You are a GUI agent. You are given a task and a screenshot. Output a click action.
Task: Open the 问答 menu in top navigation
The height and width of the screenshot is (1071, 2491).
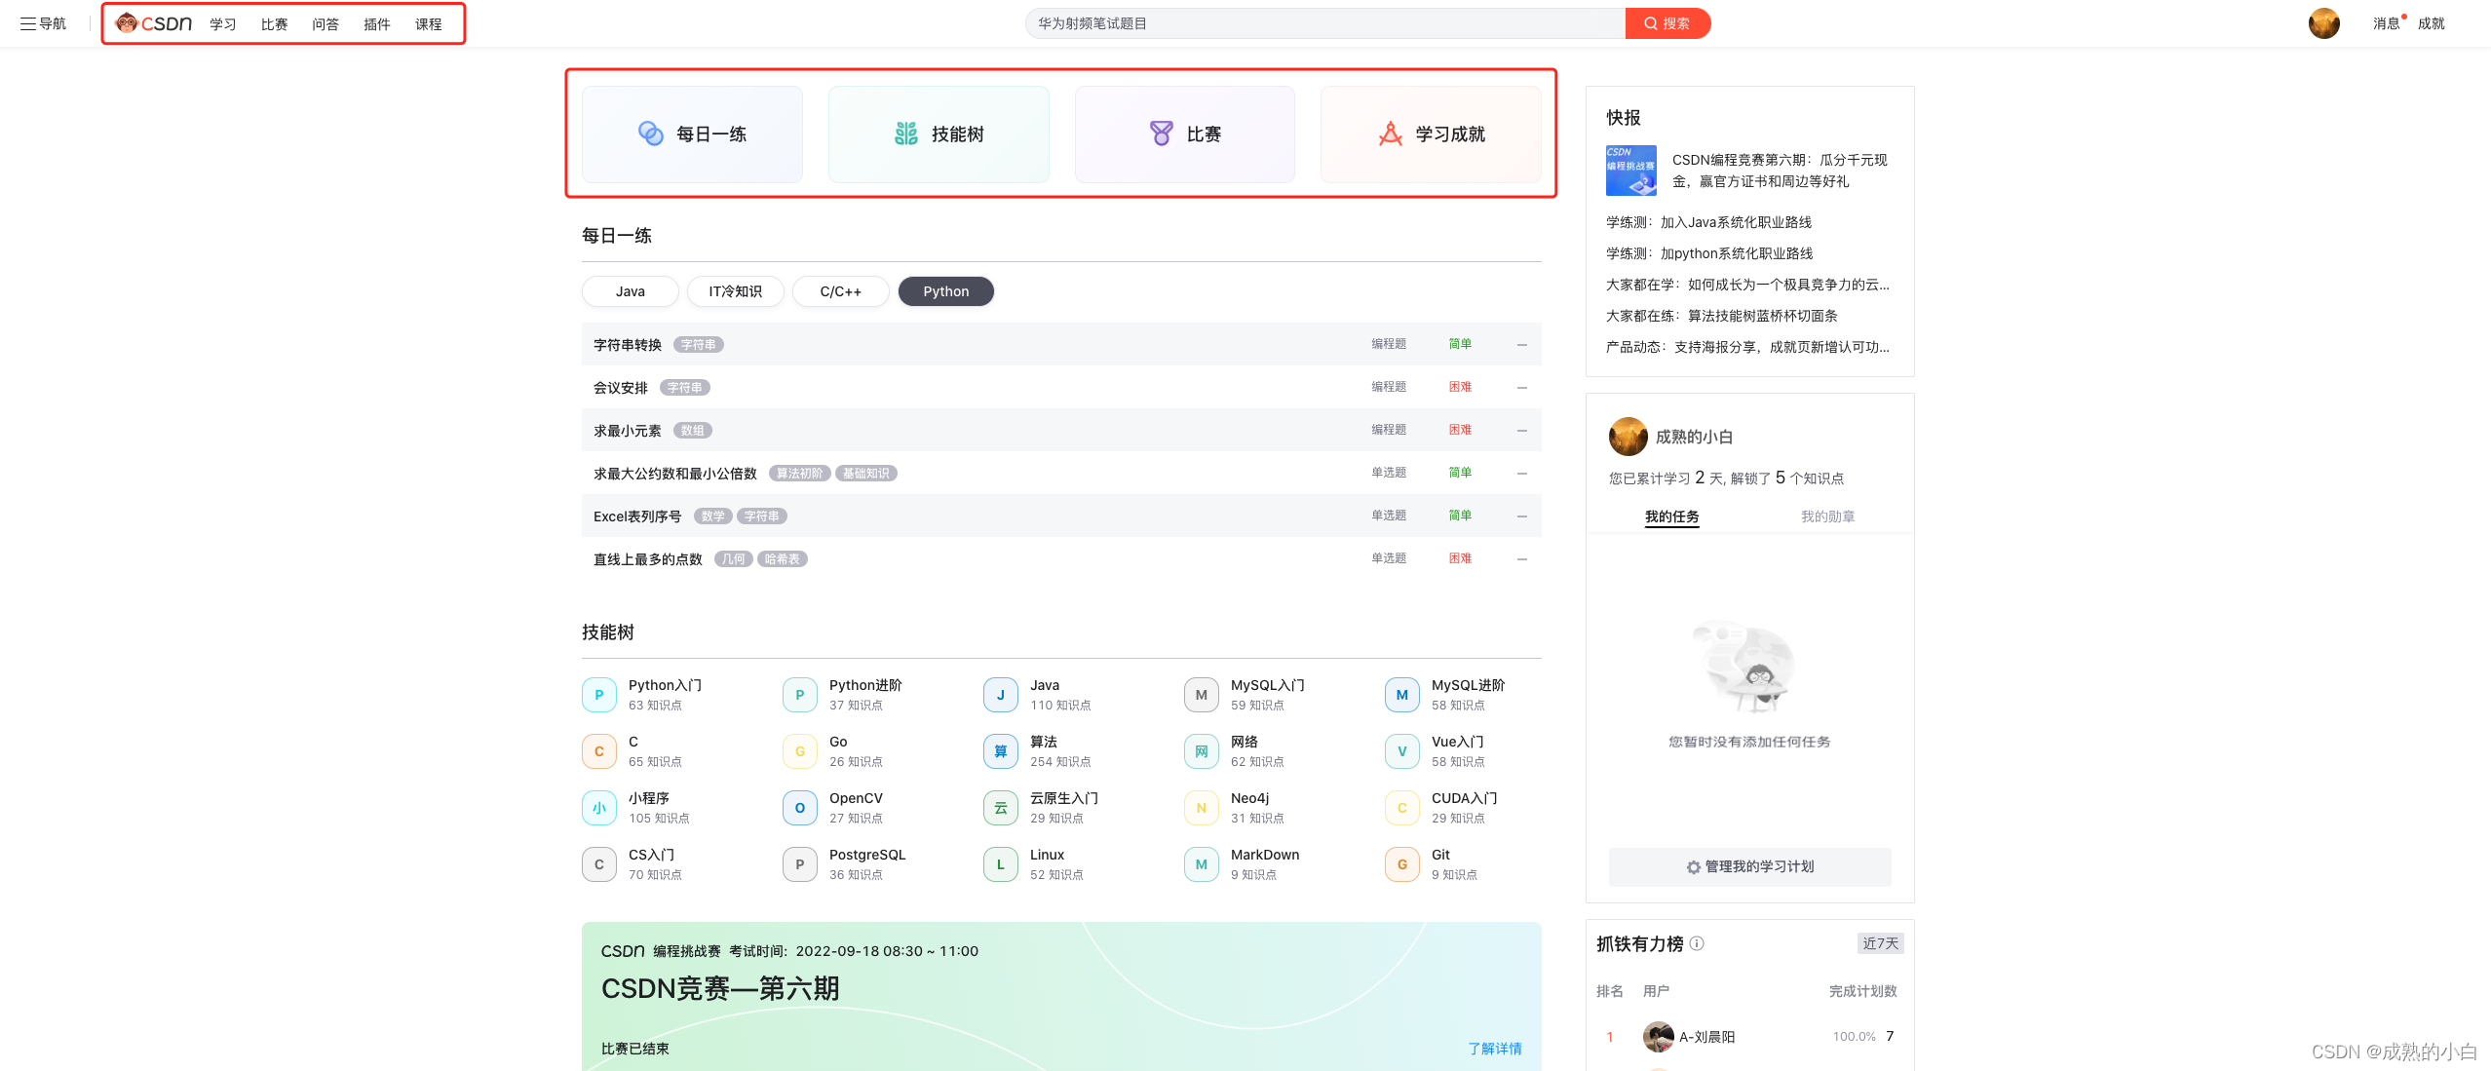[326, 24]
